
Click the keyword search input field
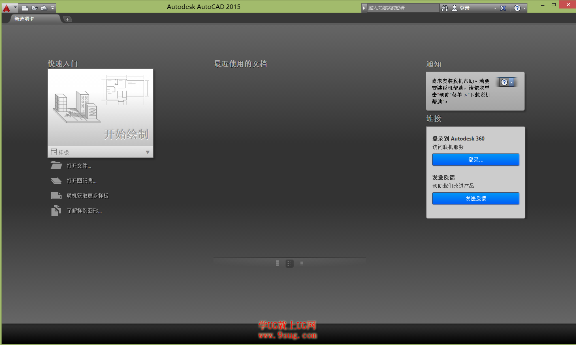tap(403, 8)
